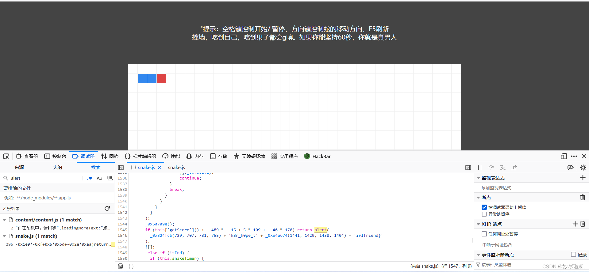The height and width of the screenshot is (272, 589).
Task: Click the red snake head block
Action: pyautogui.click(x=161, y=78)
